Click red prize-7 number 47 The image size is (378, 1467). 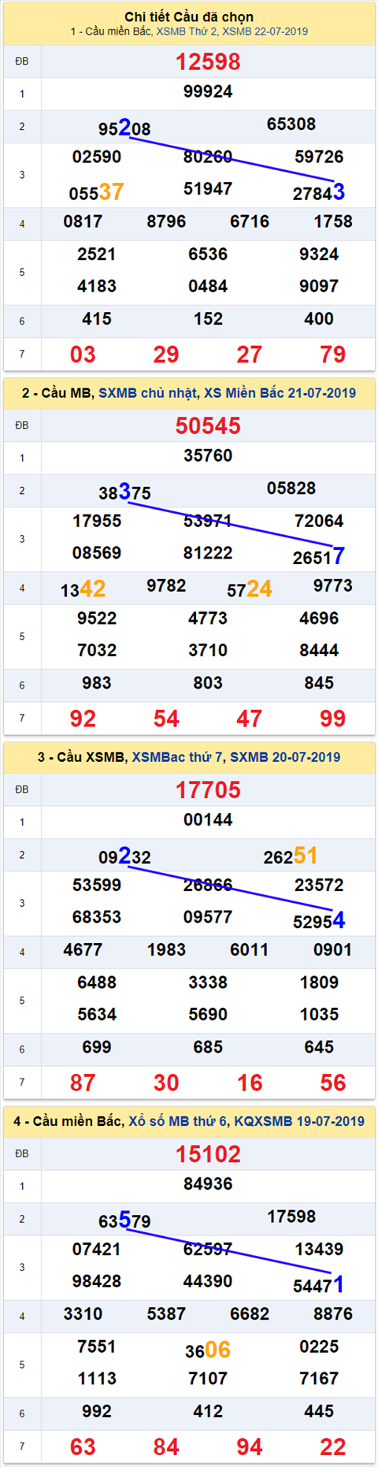[250, 719]
